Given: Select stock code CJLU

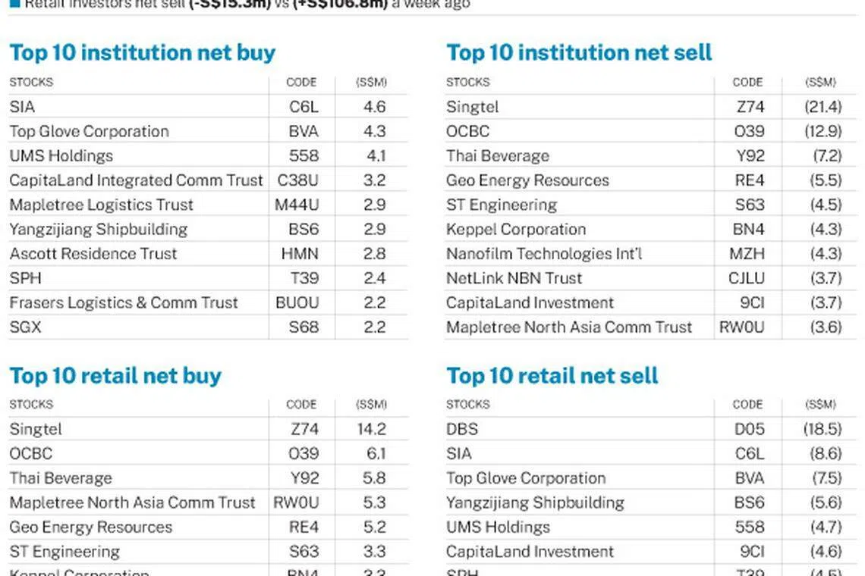Looking at the screenshot, I should coord(746,278).
